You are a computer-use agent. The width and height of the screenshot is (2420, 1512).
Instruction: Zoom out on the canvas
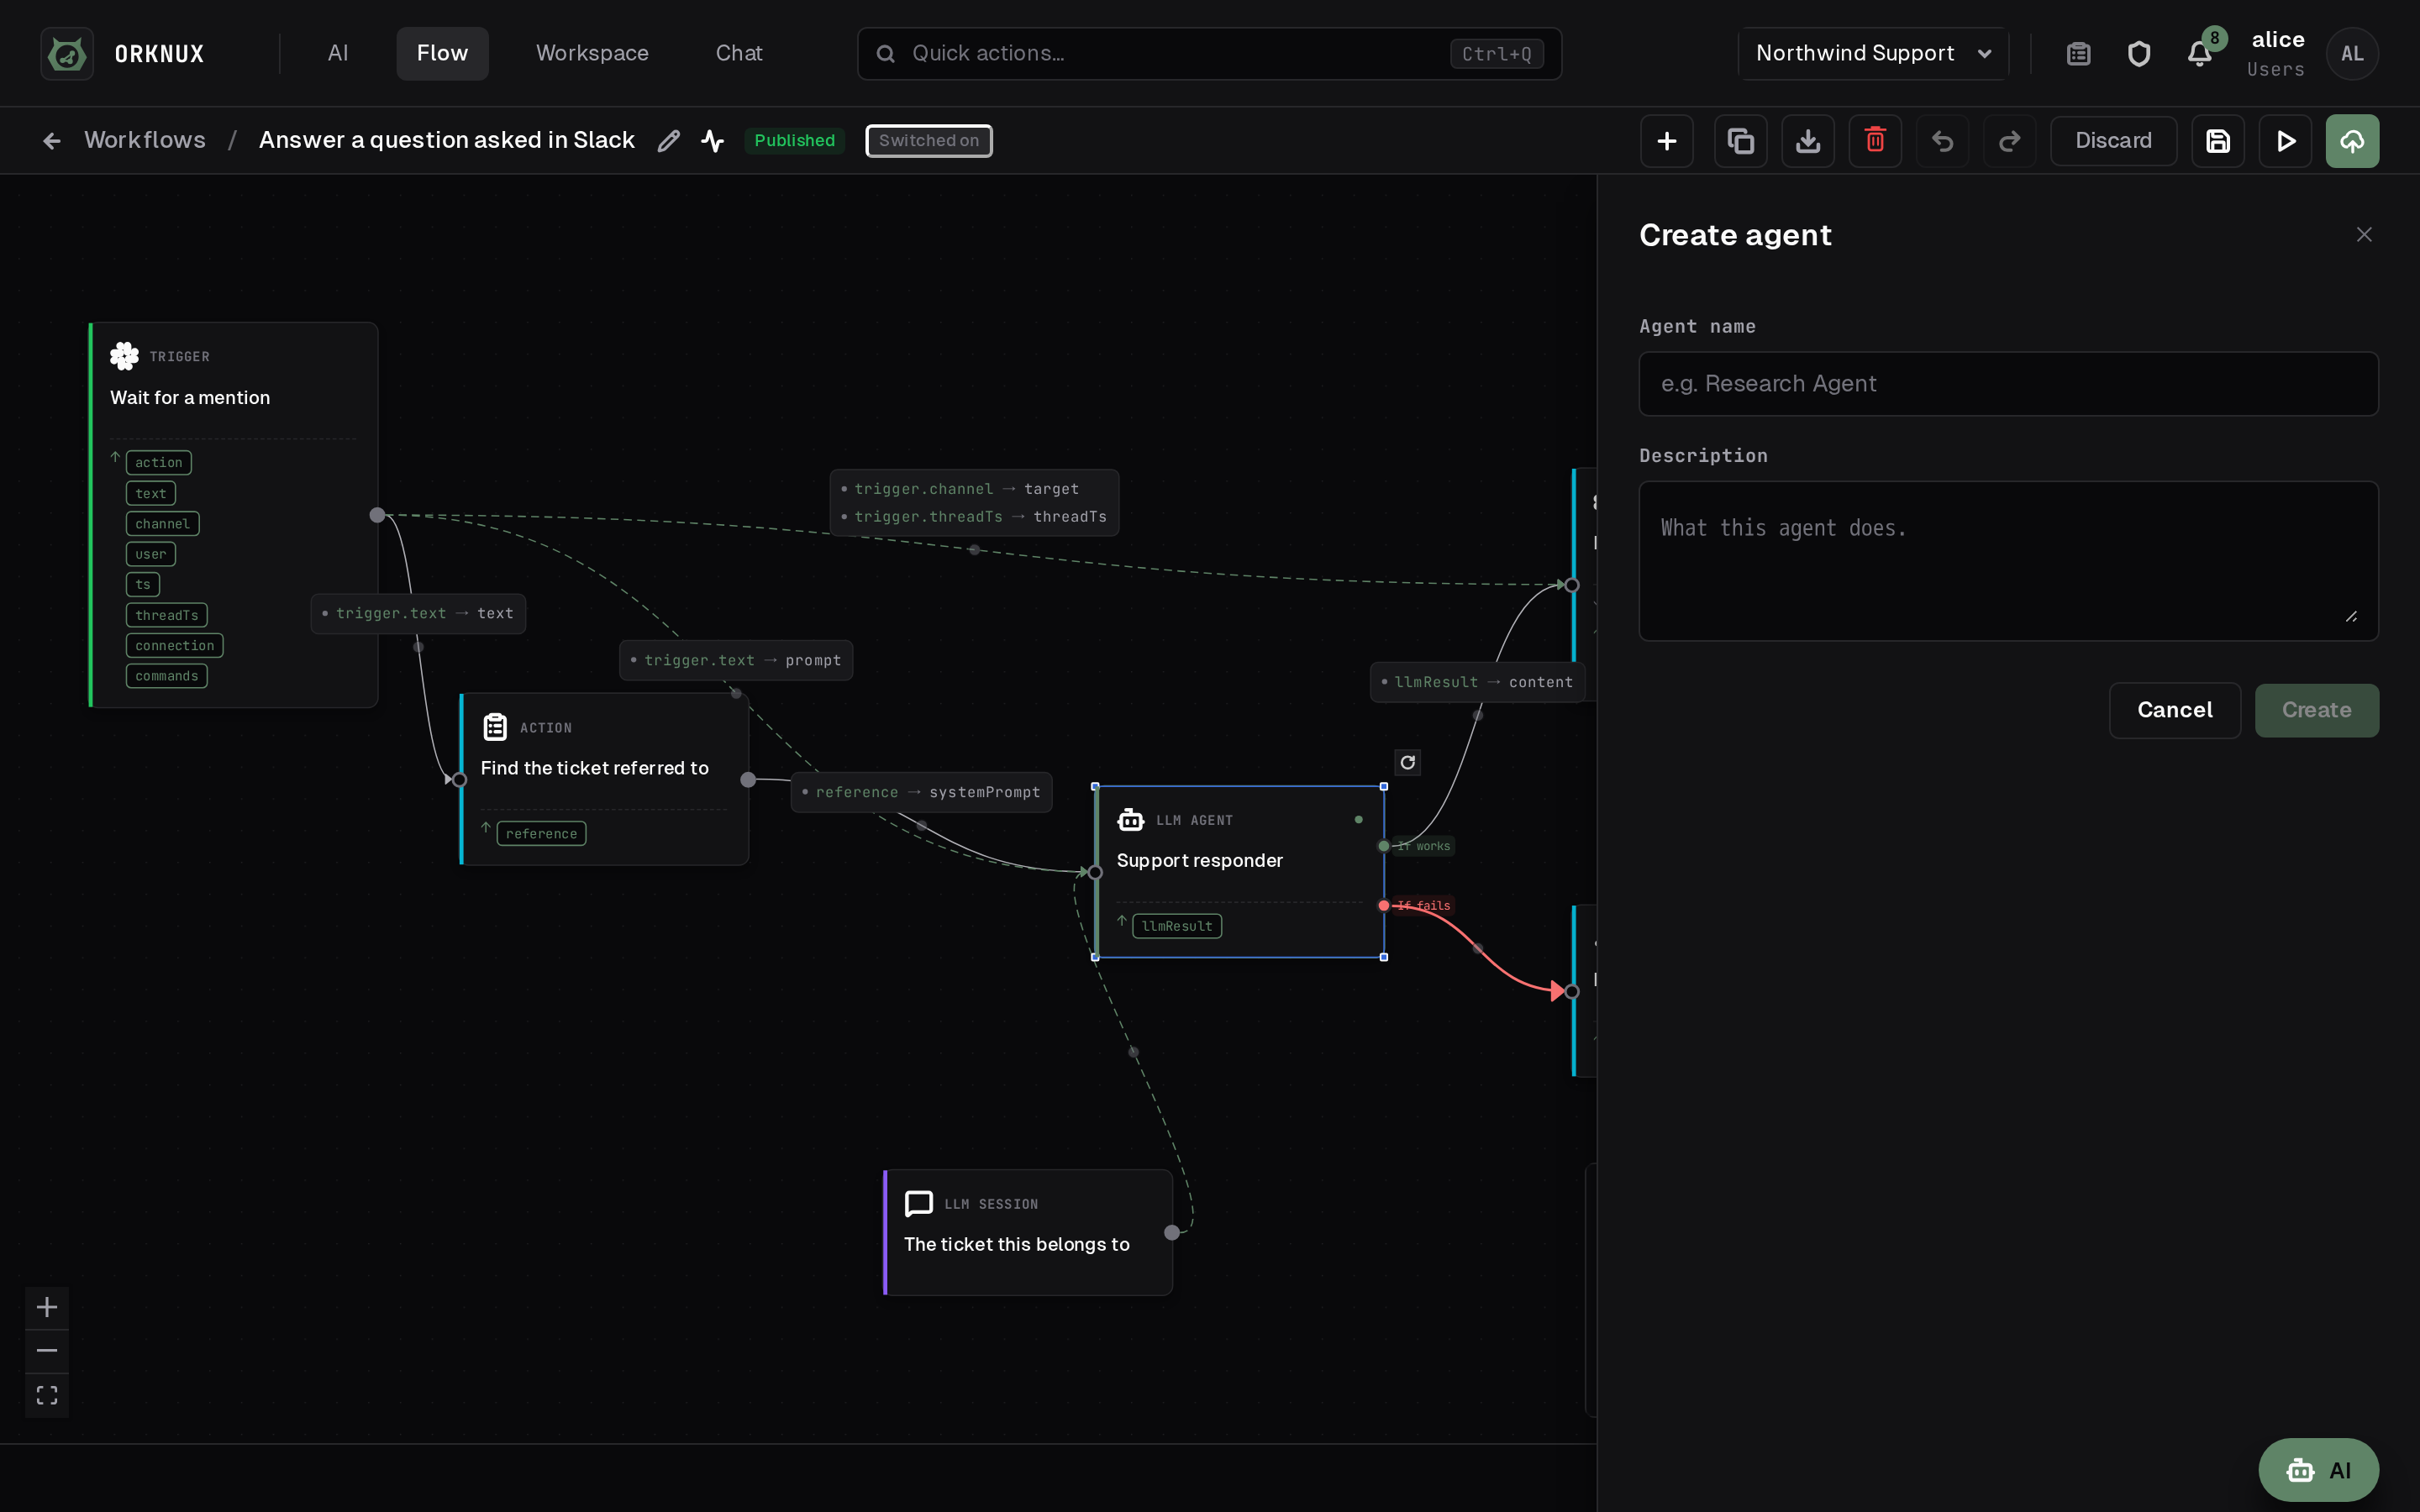pos(47,1351)
